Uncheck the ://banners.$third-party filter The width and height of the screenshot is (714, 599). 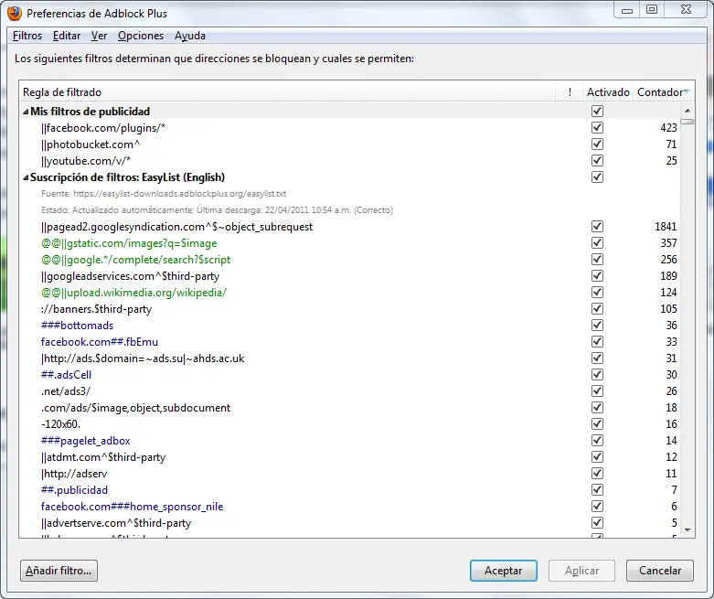coord(597,308)
